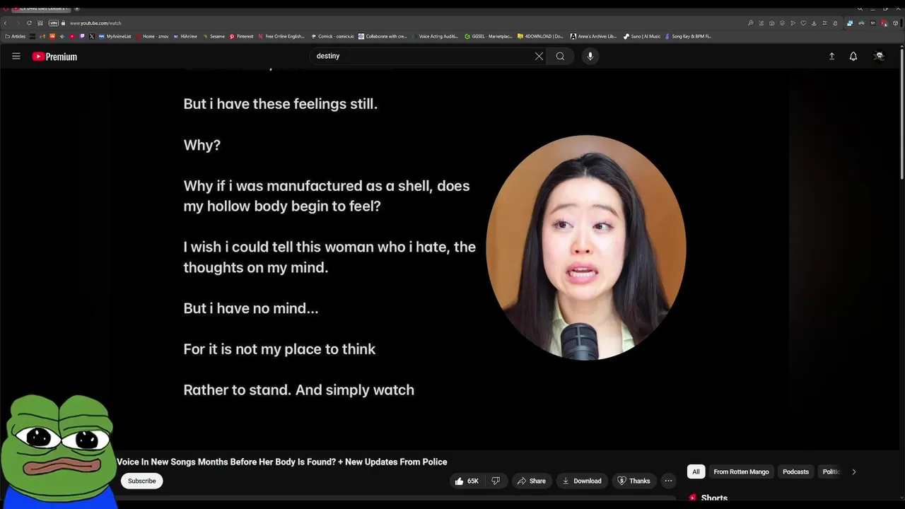The height and width of the screenshot is (509, 905).
Task: Dislike the video with thumbs down
Action: click(496, 481)
